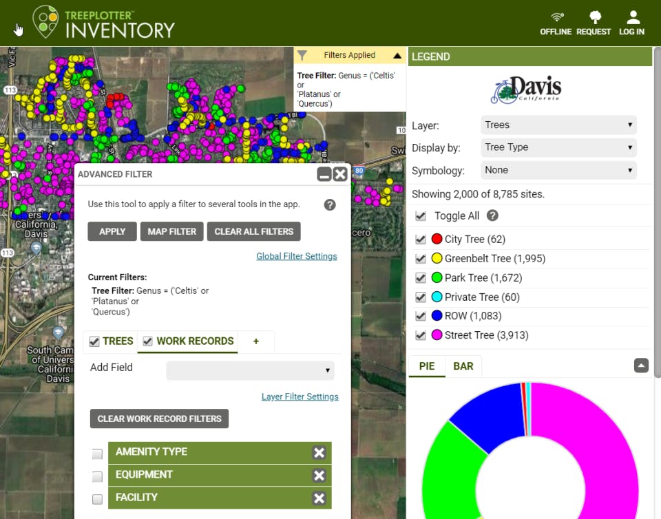Open the Display by Tree Type dropdown
Screen dimensions: 661x519
click(558, 147)
